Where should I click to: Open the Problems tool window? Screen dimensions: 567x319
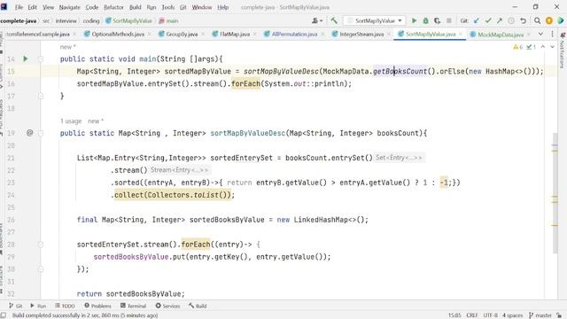point(97,306)
